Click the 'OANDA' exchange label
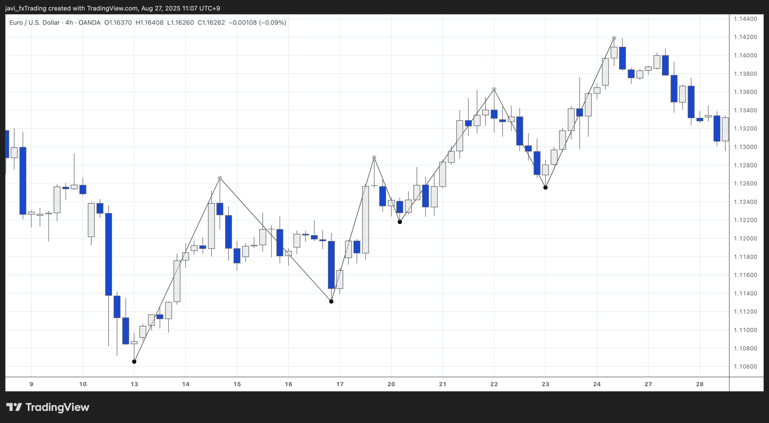This screenshot has width=769, height=423. 89,22
